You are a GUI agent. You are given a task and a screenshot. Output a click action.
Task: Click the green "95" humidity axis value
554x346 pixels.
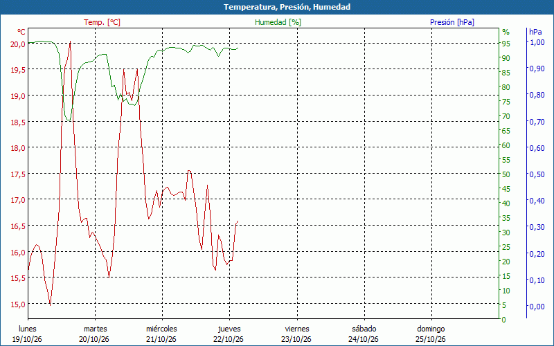click(506, 44)
